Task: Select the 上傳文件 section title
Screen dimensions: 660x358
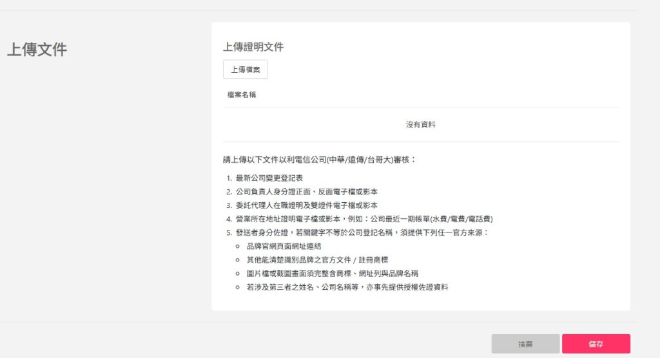Action: point(37,50)
